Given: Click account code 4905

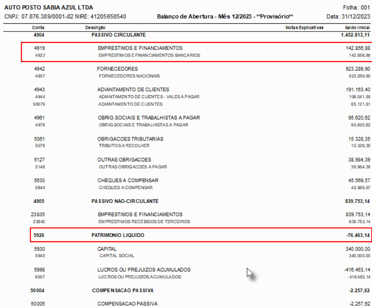Looking at the screenshot, I should (x=39, y=201).
